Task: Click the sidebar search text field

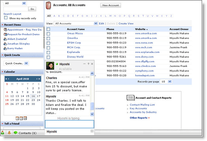Action: 16,9
